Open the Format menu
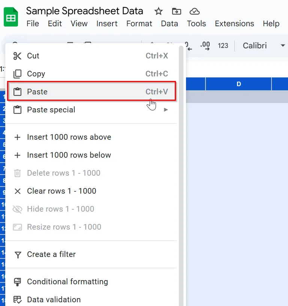 (x=139, y=24)
